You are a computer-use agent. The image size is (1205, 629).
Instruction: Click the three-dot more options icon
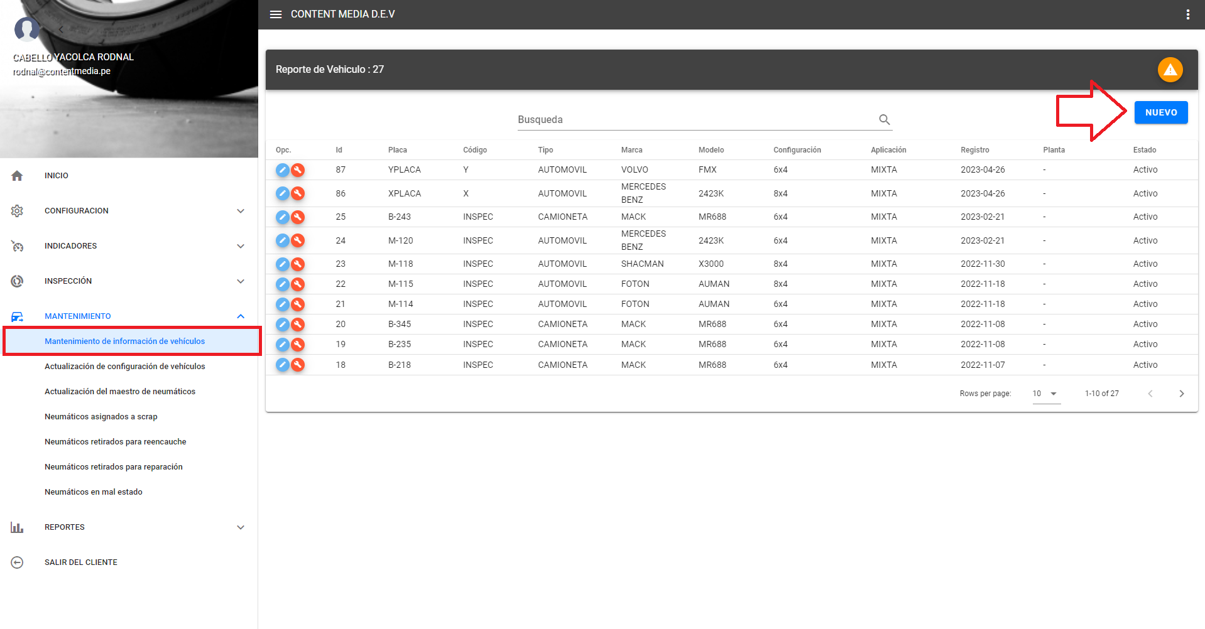coord(1187,14)
